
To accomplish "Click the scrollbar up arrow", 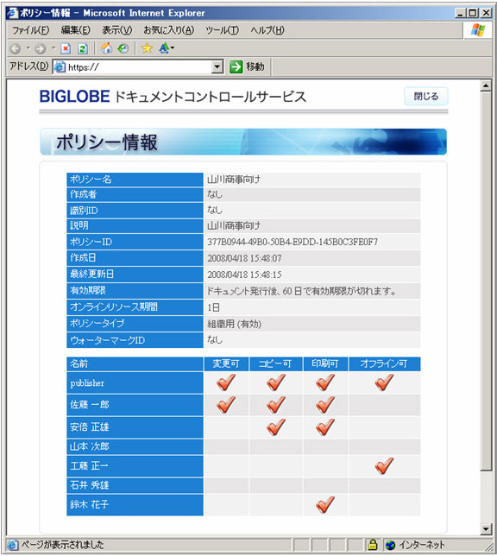I will point(486,85).
